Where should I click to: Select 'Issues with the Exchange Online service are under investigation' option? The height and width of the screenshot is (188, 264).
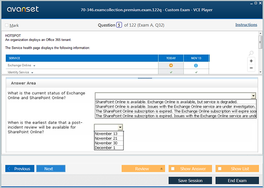(176, 106)
